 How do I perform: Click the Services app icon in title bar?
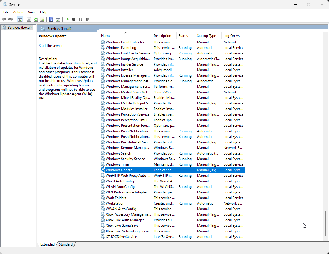[5, 4]
